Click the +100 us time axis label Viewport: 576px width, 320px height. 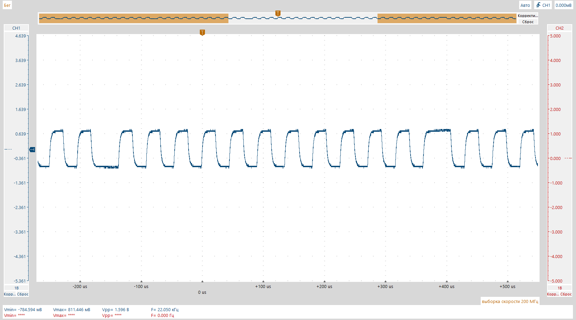coord(263,286)
